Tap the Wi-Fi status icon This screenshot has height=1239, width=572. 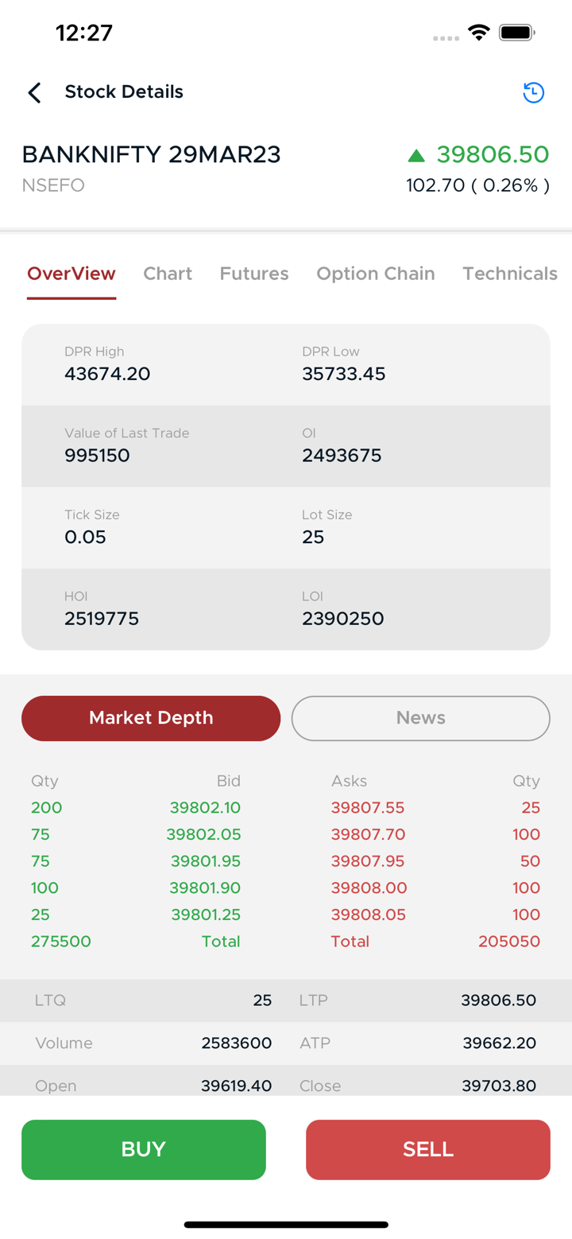[x=478, y=33]
